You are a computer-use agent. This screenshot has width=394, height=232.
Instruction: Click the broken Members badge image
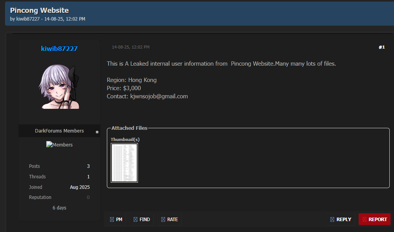59,145
